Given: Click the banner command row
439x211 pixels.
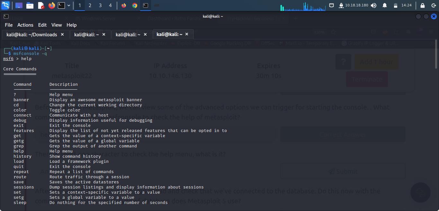Looking at the screenshot, I should (78, 100).
